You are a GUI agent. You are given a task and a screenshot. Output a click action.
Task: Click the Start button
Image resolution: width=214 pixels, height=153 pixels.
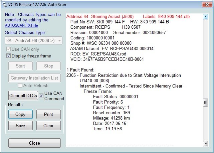20,66
